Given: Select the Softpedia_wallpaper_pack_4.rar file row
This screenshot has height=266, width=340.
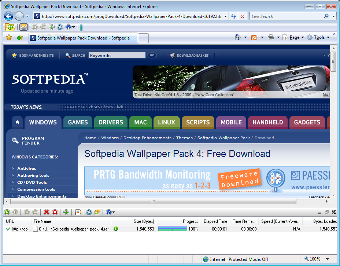Looking at the screenshot, I should click(x=170, y=229).
